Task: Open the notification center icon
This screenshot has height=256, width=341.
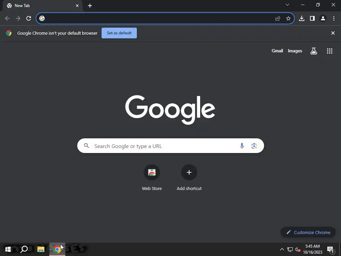Action: [x=330, y=249]
